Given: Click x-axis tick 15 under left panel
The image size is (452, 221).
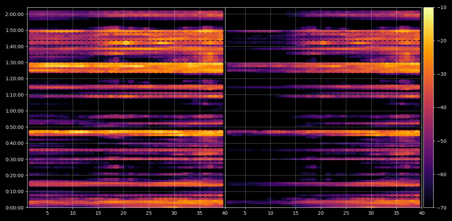Looking at the screenshot, I should point(98,213).
